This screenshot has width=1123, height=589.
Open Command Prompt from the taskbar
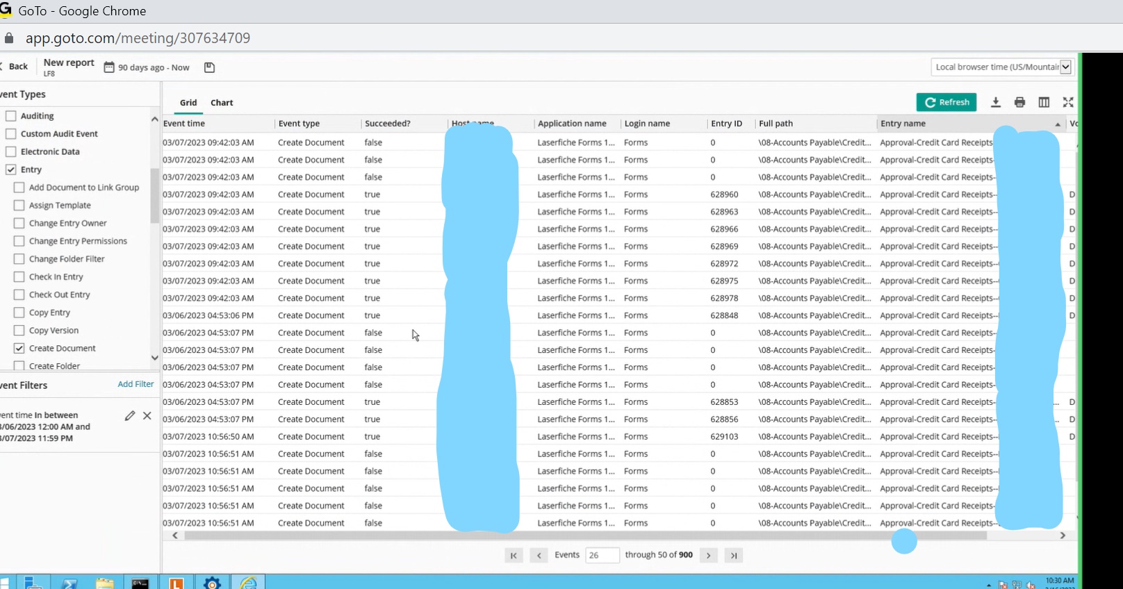[x=140, y=582]
